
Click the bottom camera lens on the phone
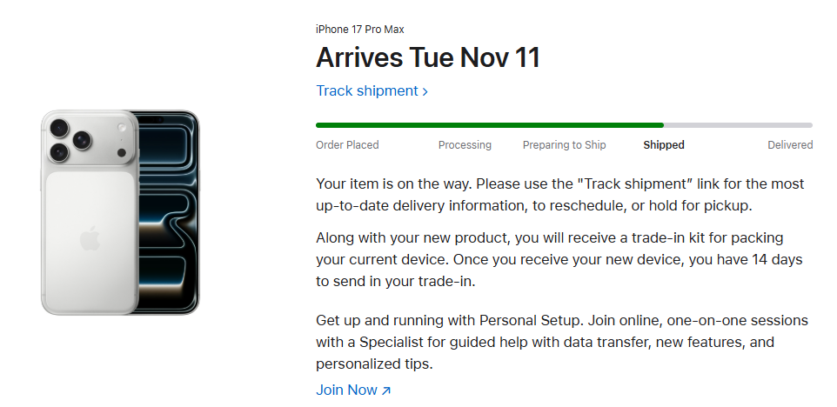coord(58,152)
